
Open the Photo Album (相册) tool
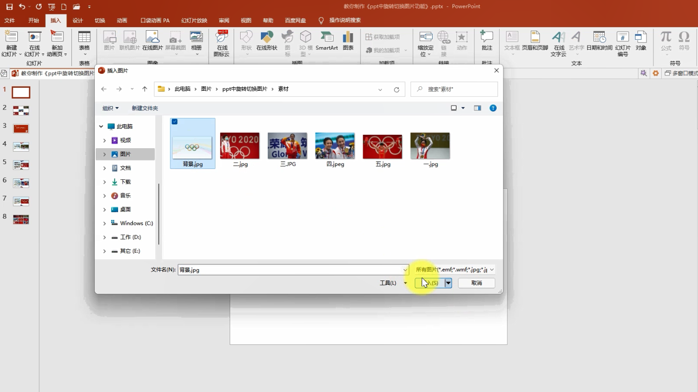(196, 44)
